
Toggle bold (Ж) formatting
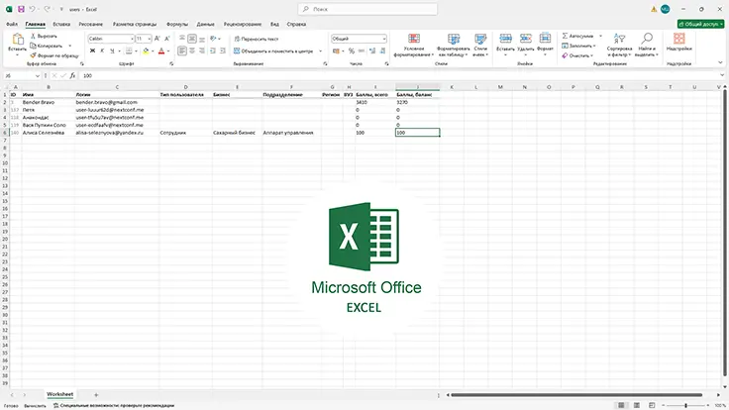tap(92, 51)
